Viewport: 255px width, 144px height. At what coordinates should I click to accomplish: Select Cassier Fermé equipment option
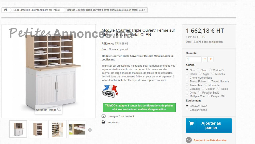(x=187, y=109)
